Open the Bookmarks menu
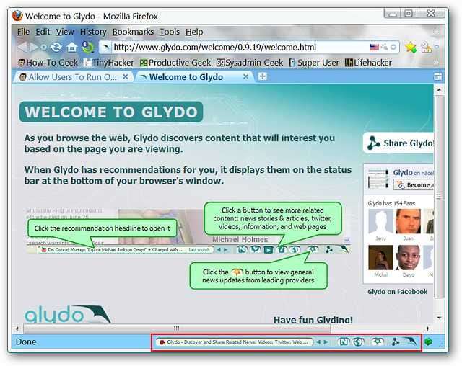The width and height of the screenshot is (462, 366). 133,32
